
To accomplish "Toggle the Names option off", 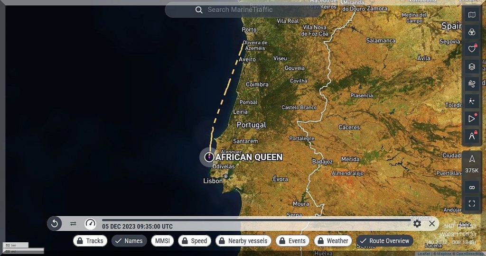I will tap(129, 241).
